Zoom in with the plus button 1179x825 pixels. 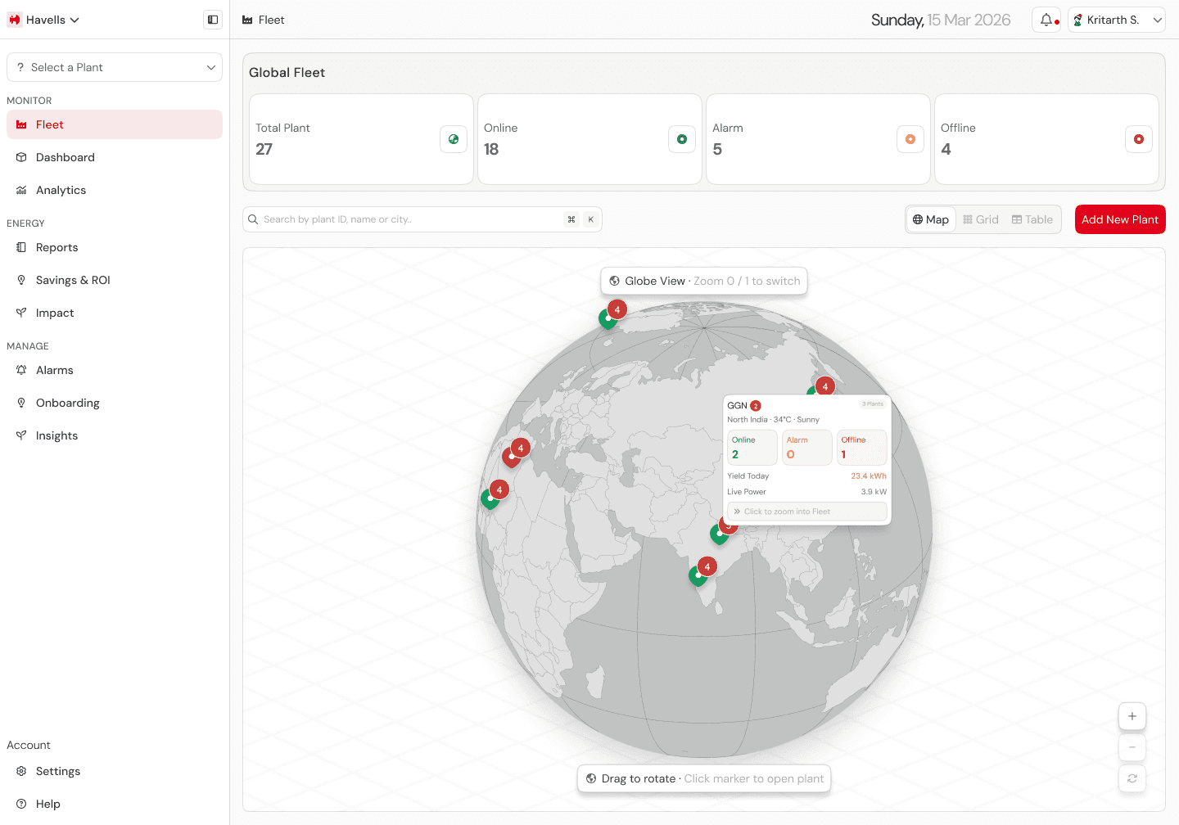1132,716
